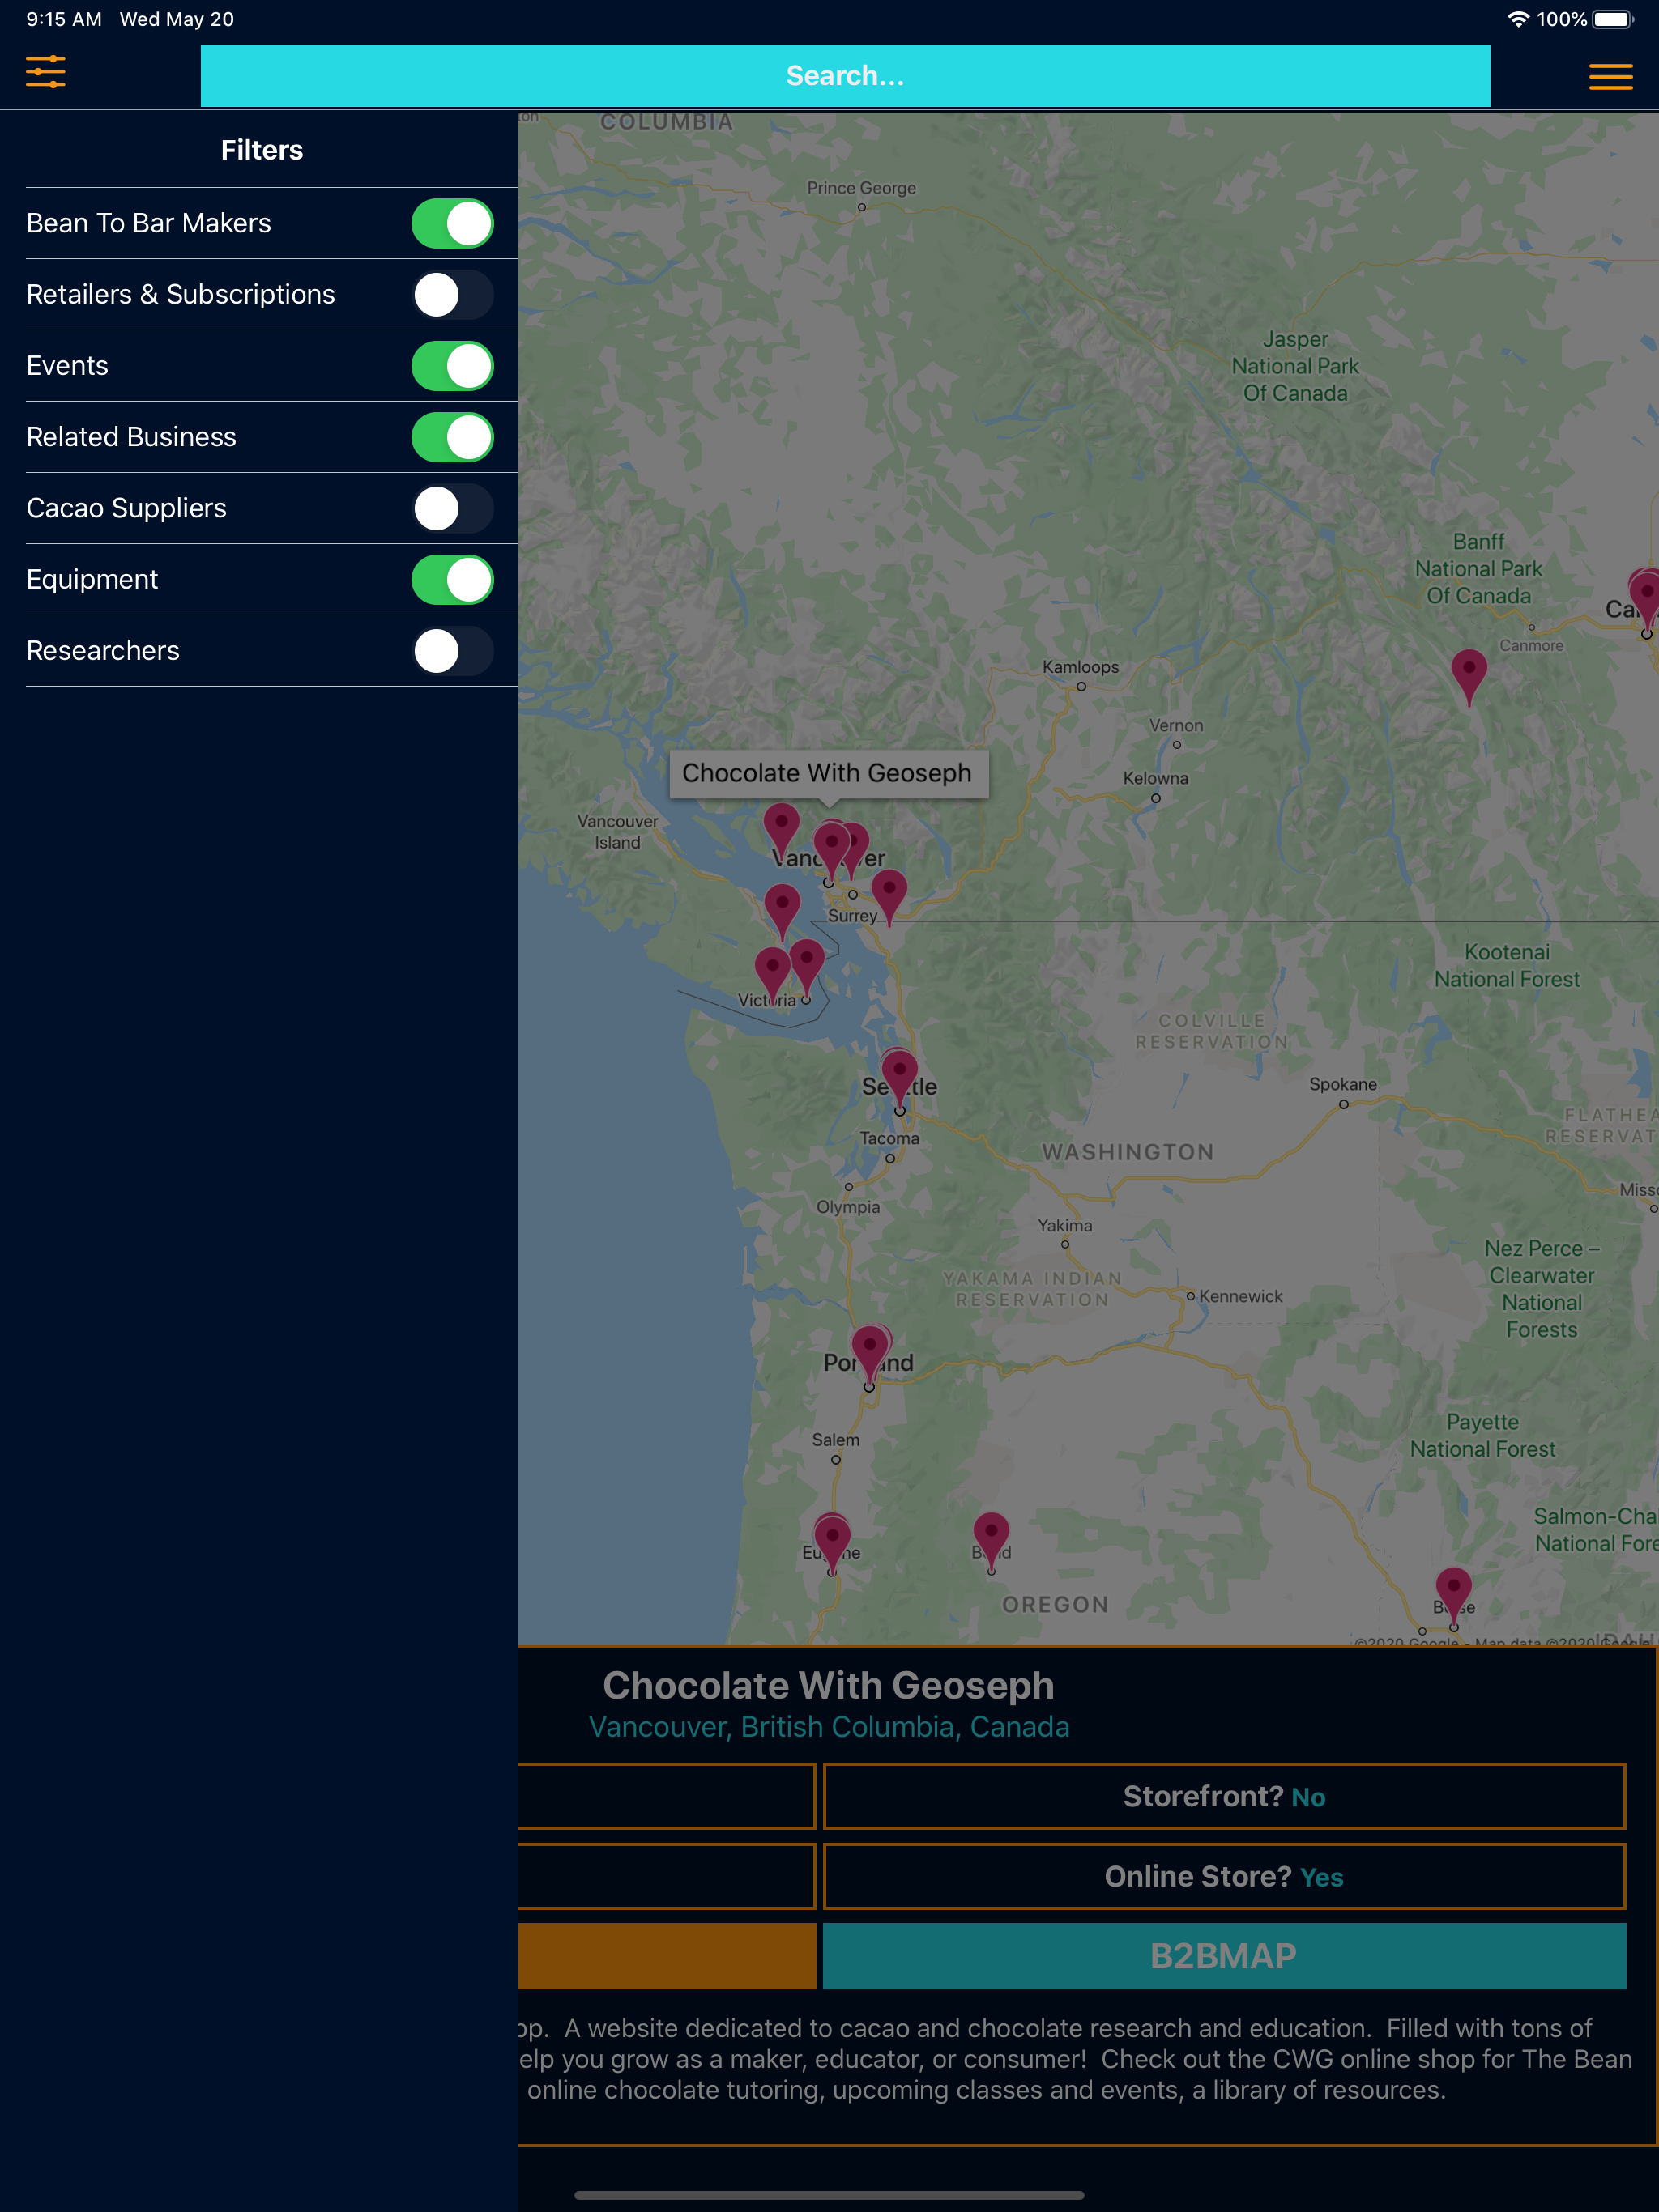The height and width of the screenshot is (2212, 1659).
Task: Tap the Kennewick label on the map
Action: (x=1241, y=1296)
